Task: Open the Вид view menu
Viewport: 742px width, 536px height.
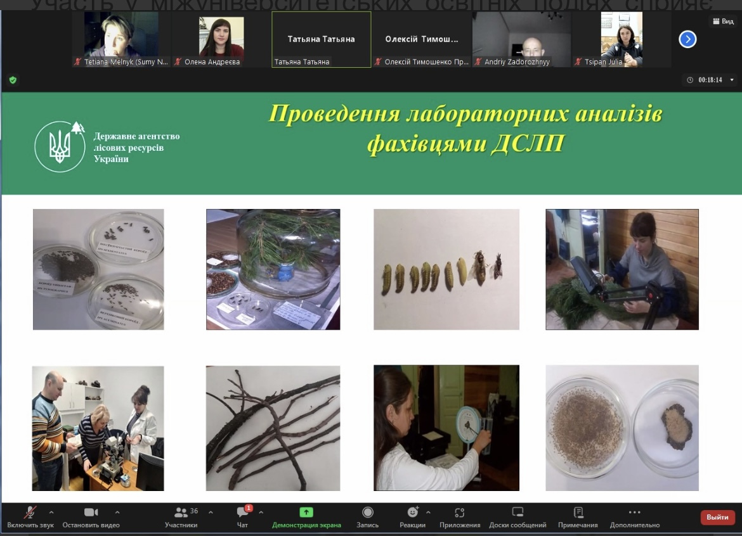Action: coord(722,22)
